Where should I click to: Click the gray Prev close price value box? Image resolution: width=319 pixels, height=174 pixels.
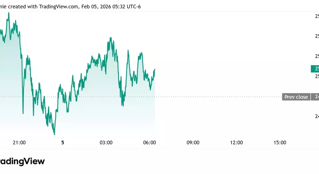point(315,97)
